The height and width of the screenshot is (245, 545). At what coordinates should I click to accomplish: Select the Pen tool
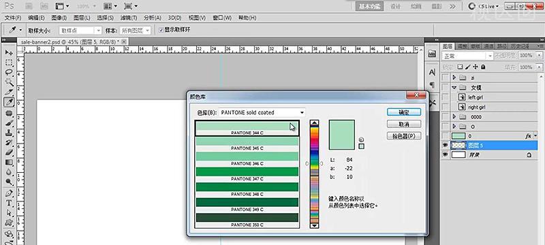click(9, 193)
